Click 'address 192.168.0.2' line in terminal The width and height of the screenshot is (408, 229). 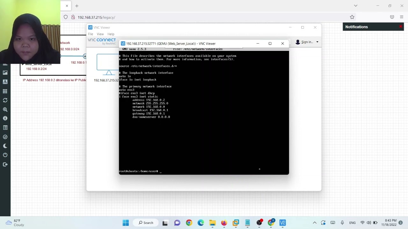click(149, 100)
